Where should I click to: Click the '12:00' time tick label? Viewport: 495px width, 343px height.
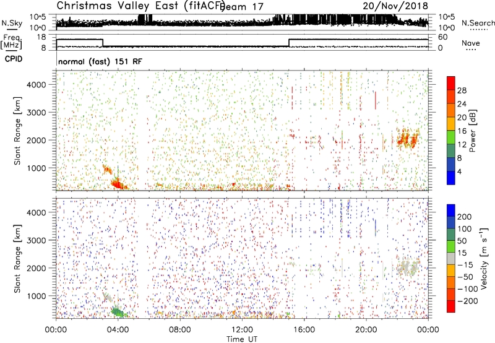[242, 330]
